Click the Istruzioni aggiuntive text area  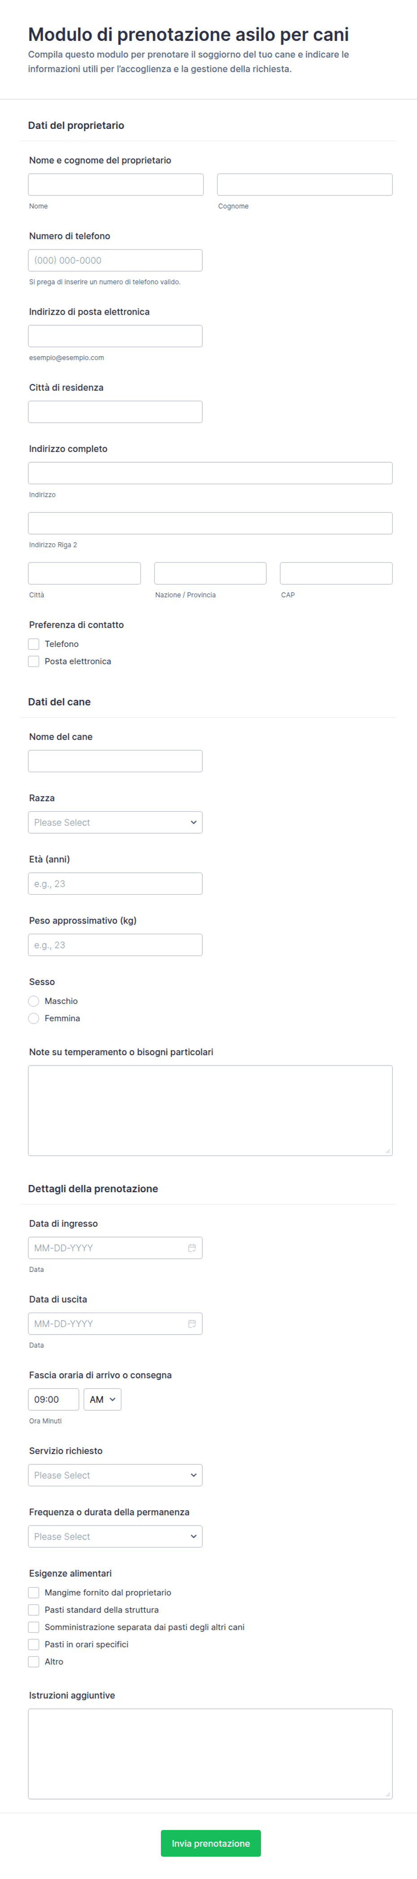(x=210, y=1754)
